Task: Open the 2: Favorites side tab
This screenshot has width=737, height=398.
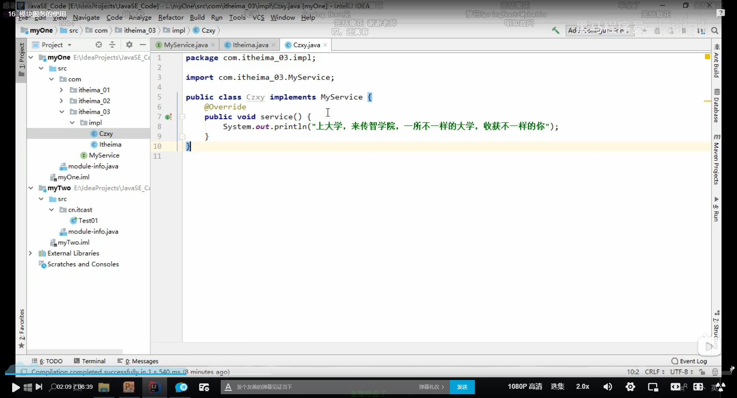Action: (21, 329)
